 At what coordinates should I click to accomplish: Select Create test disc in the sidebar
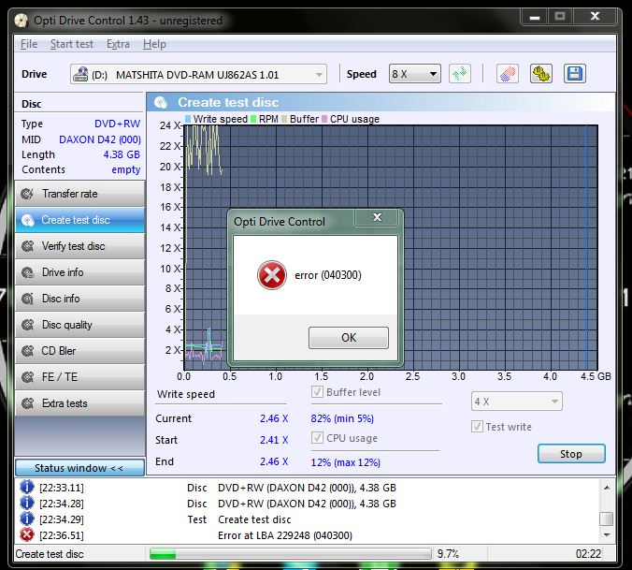(x=79, y=220)
